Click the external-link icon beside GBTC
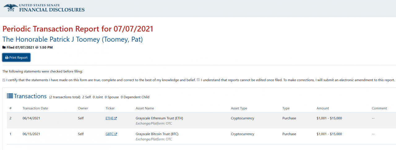 point(115,134)
